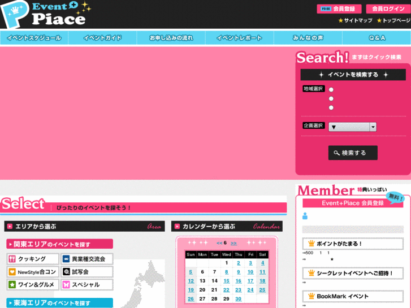Viewport: 411px width, 308px height.
Task: Click 関東エリアのイベントを探す header
Action: 60,244
